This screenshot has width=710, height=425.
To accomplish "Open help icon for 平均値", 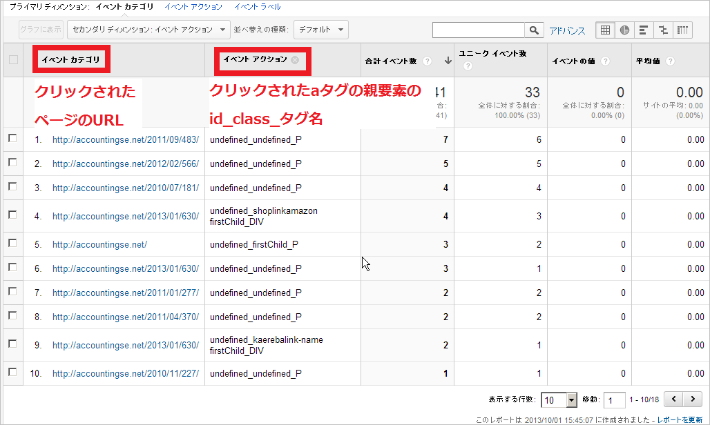I will click(670, 61).
